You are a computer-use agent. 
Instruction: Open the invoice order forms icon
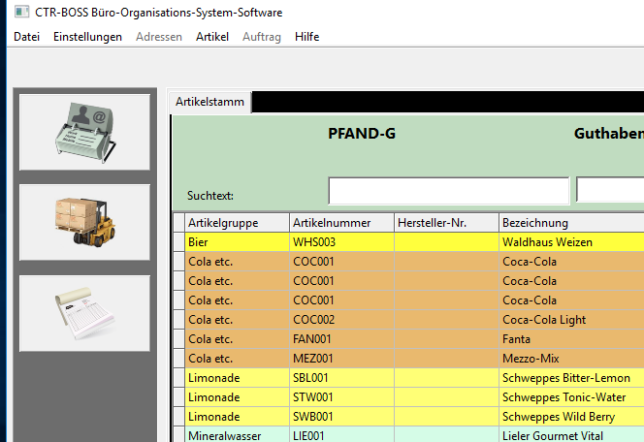coord(84,313)
